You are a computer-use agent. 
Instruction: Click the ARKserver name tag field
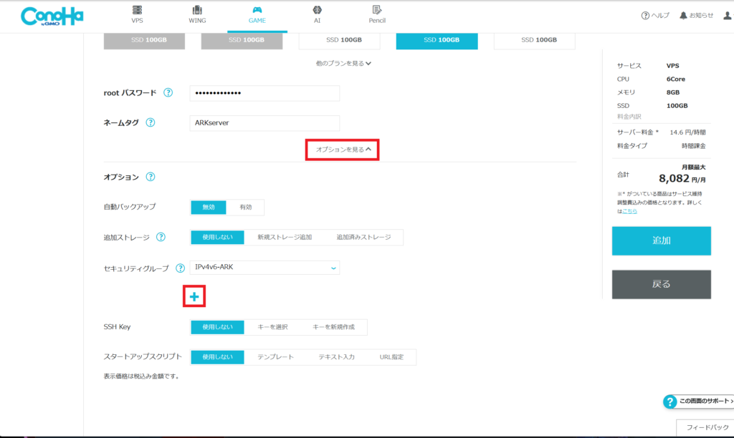264,122
